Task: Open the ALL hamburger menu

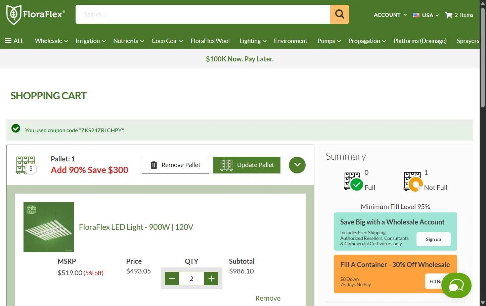Action: point(14,41)
